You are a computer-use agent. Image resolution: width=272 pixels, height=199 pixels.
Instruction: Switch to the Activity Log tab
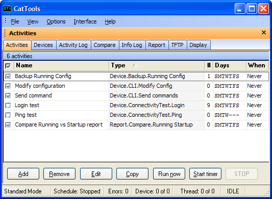(x=73, y=45)
